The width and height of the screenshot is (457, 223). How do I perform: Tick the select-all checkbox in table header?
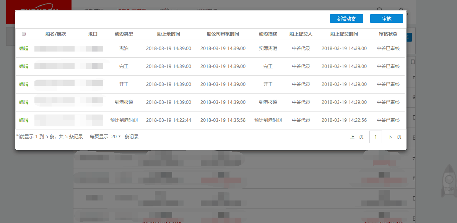(x=24, y=34)
